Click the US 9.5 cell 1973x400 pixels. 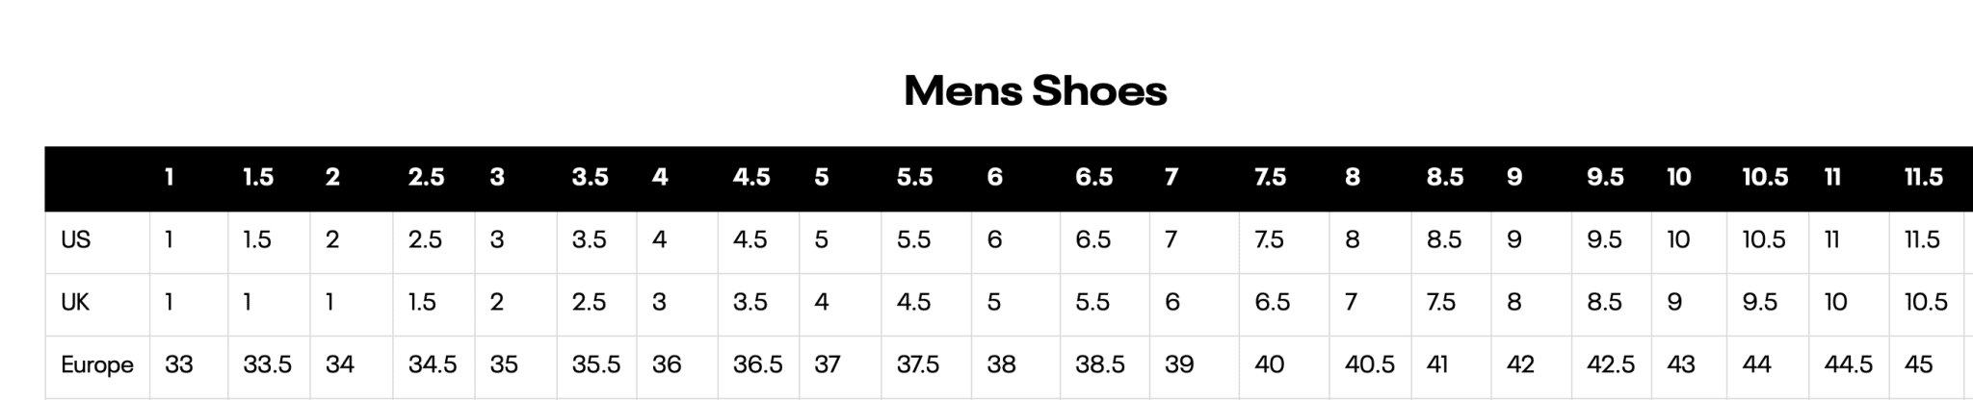coord(1612,239)
